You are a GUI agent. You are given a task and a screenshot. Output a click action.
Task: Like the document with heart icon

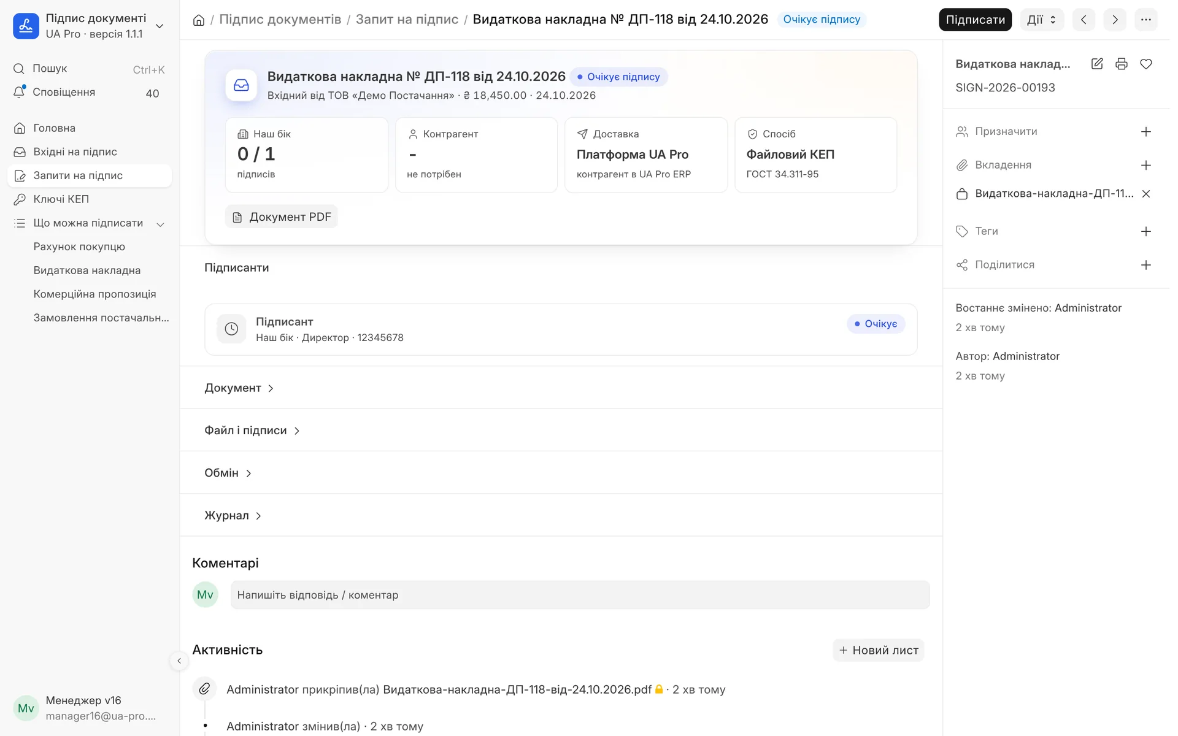click(1146, 64)
